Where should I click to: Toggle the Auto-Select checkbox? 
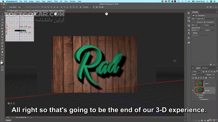(x=8, y=7)
